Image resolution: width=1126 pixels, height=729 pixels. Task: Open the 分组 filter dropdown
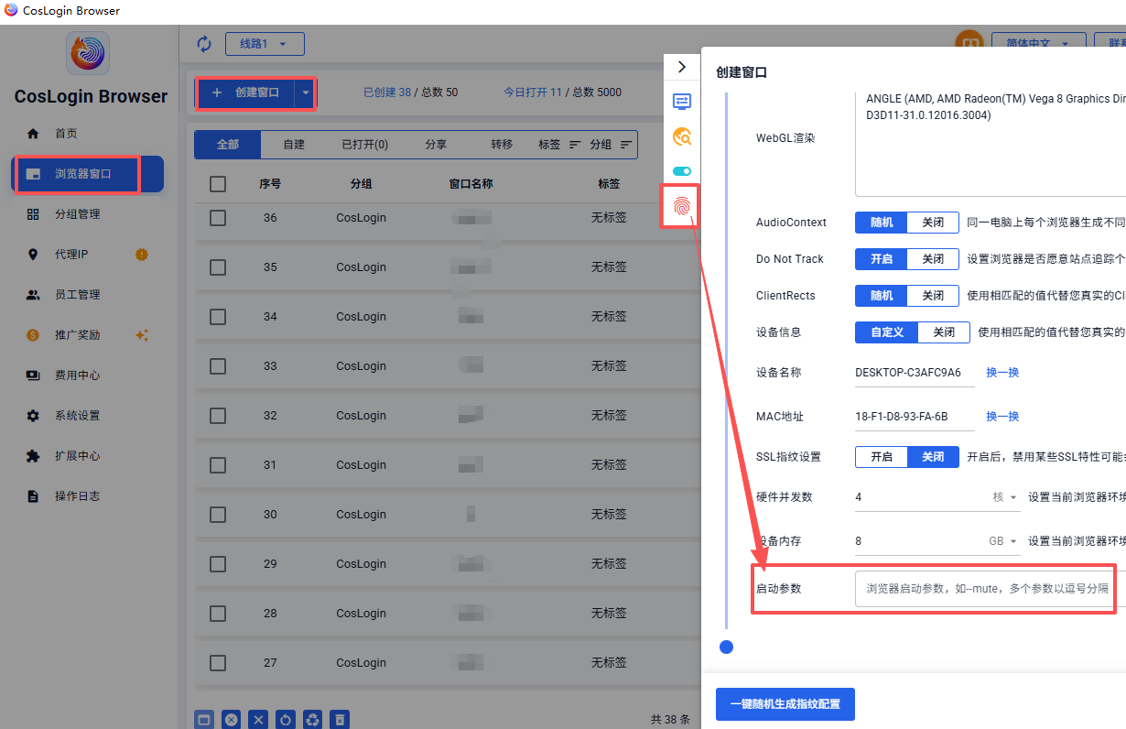tap(611, 145)
